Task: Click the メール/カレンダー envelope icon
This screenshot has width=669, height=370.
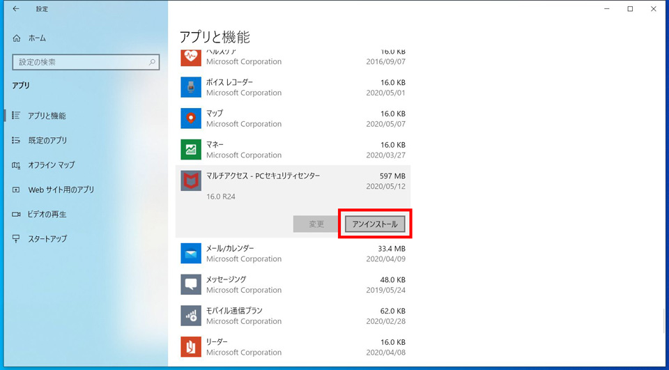Action: coord(191,254)
